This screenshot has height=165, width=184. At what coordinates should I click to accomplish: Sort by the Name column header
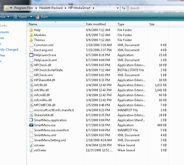point(56,24)
